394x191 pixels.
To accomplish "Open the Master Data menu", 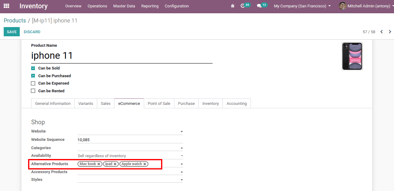I will click(124, 6).
